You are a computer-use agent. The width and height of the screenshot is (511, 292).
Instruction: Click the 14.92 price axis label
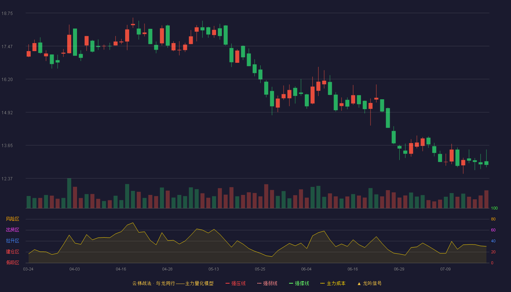[x=7, y=113]
